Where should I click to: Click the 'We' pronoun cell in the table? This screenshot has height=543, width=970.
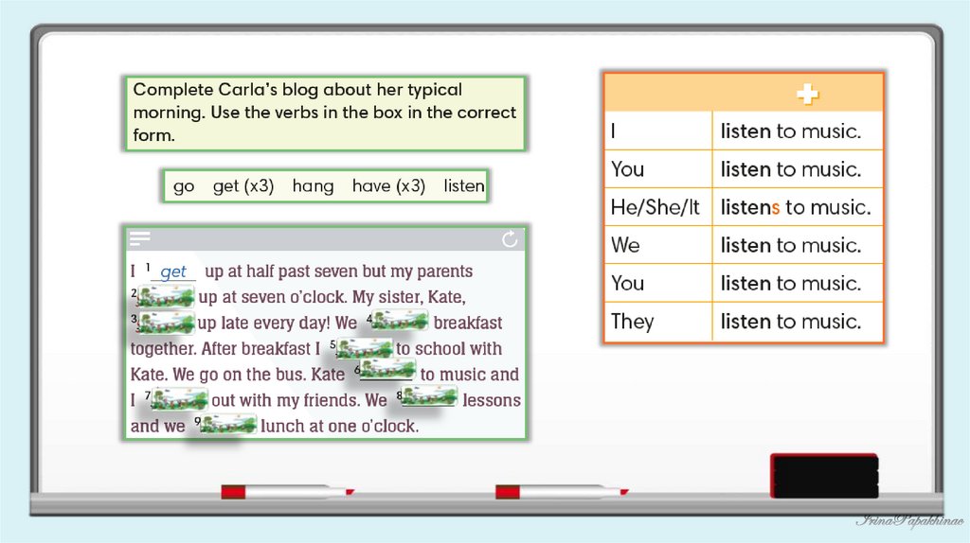658,245
